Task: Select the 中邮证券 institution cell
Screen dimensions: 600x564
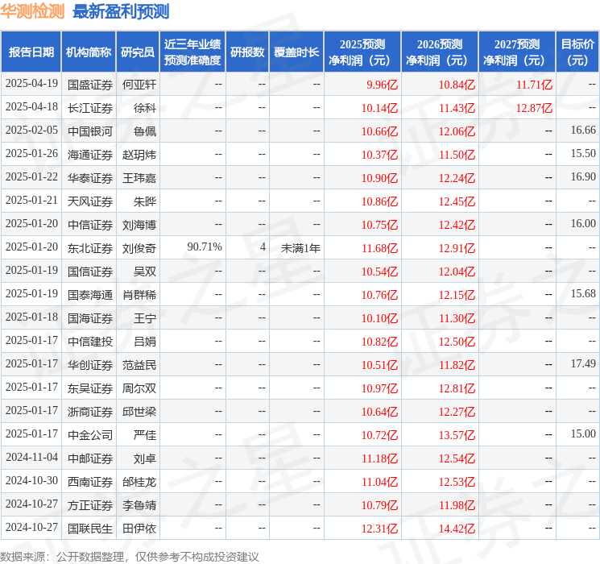Action: [x=90, y=458]
